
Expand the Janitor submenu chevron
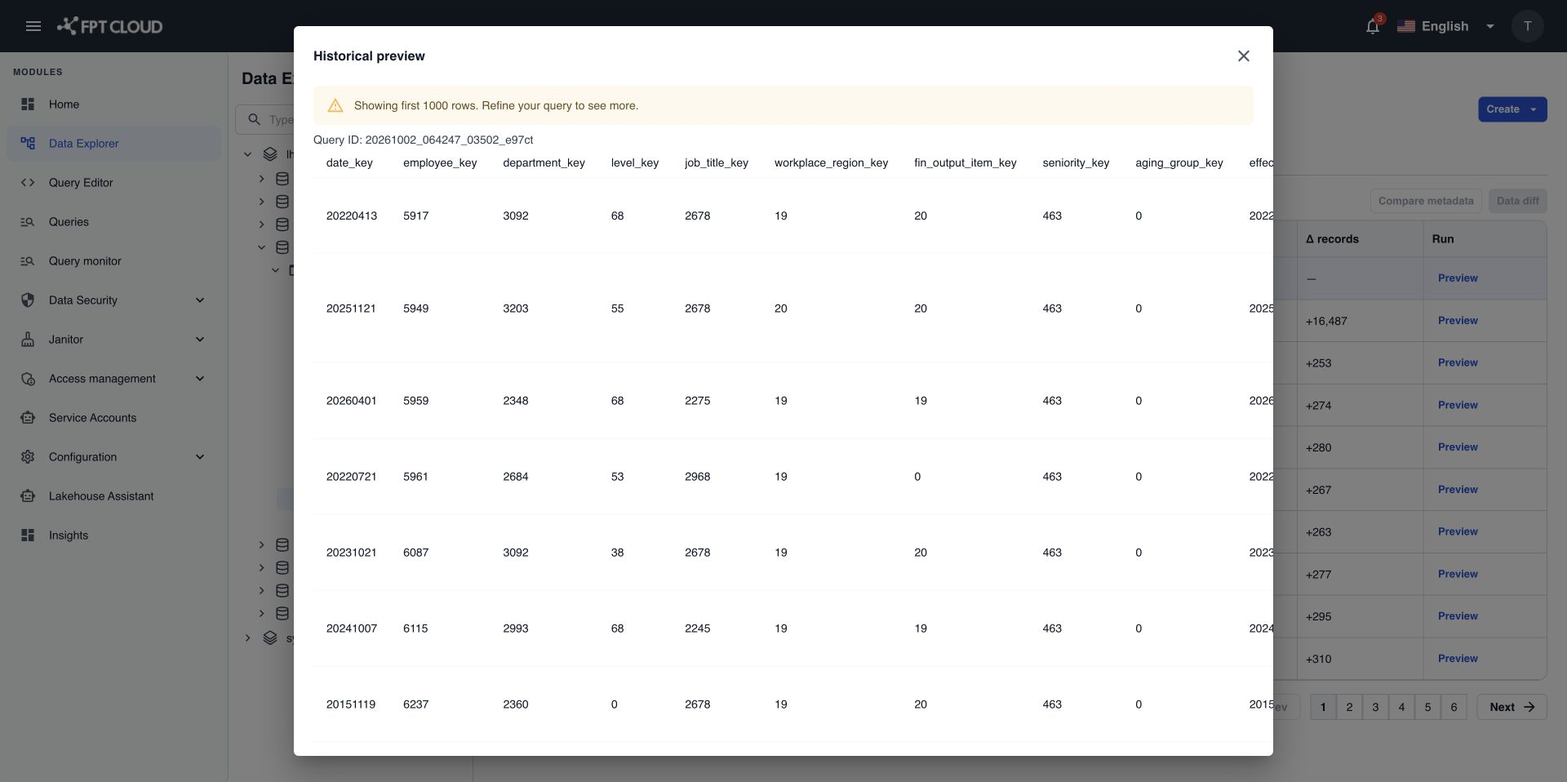(x=200, y=340)
